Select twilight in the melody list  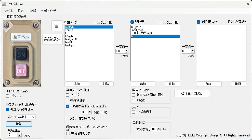tap(69, 45)
